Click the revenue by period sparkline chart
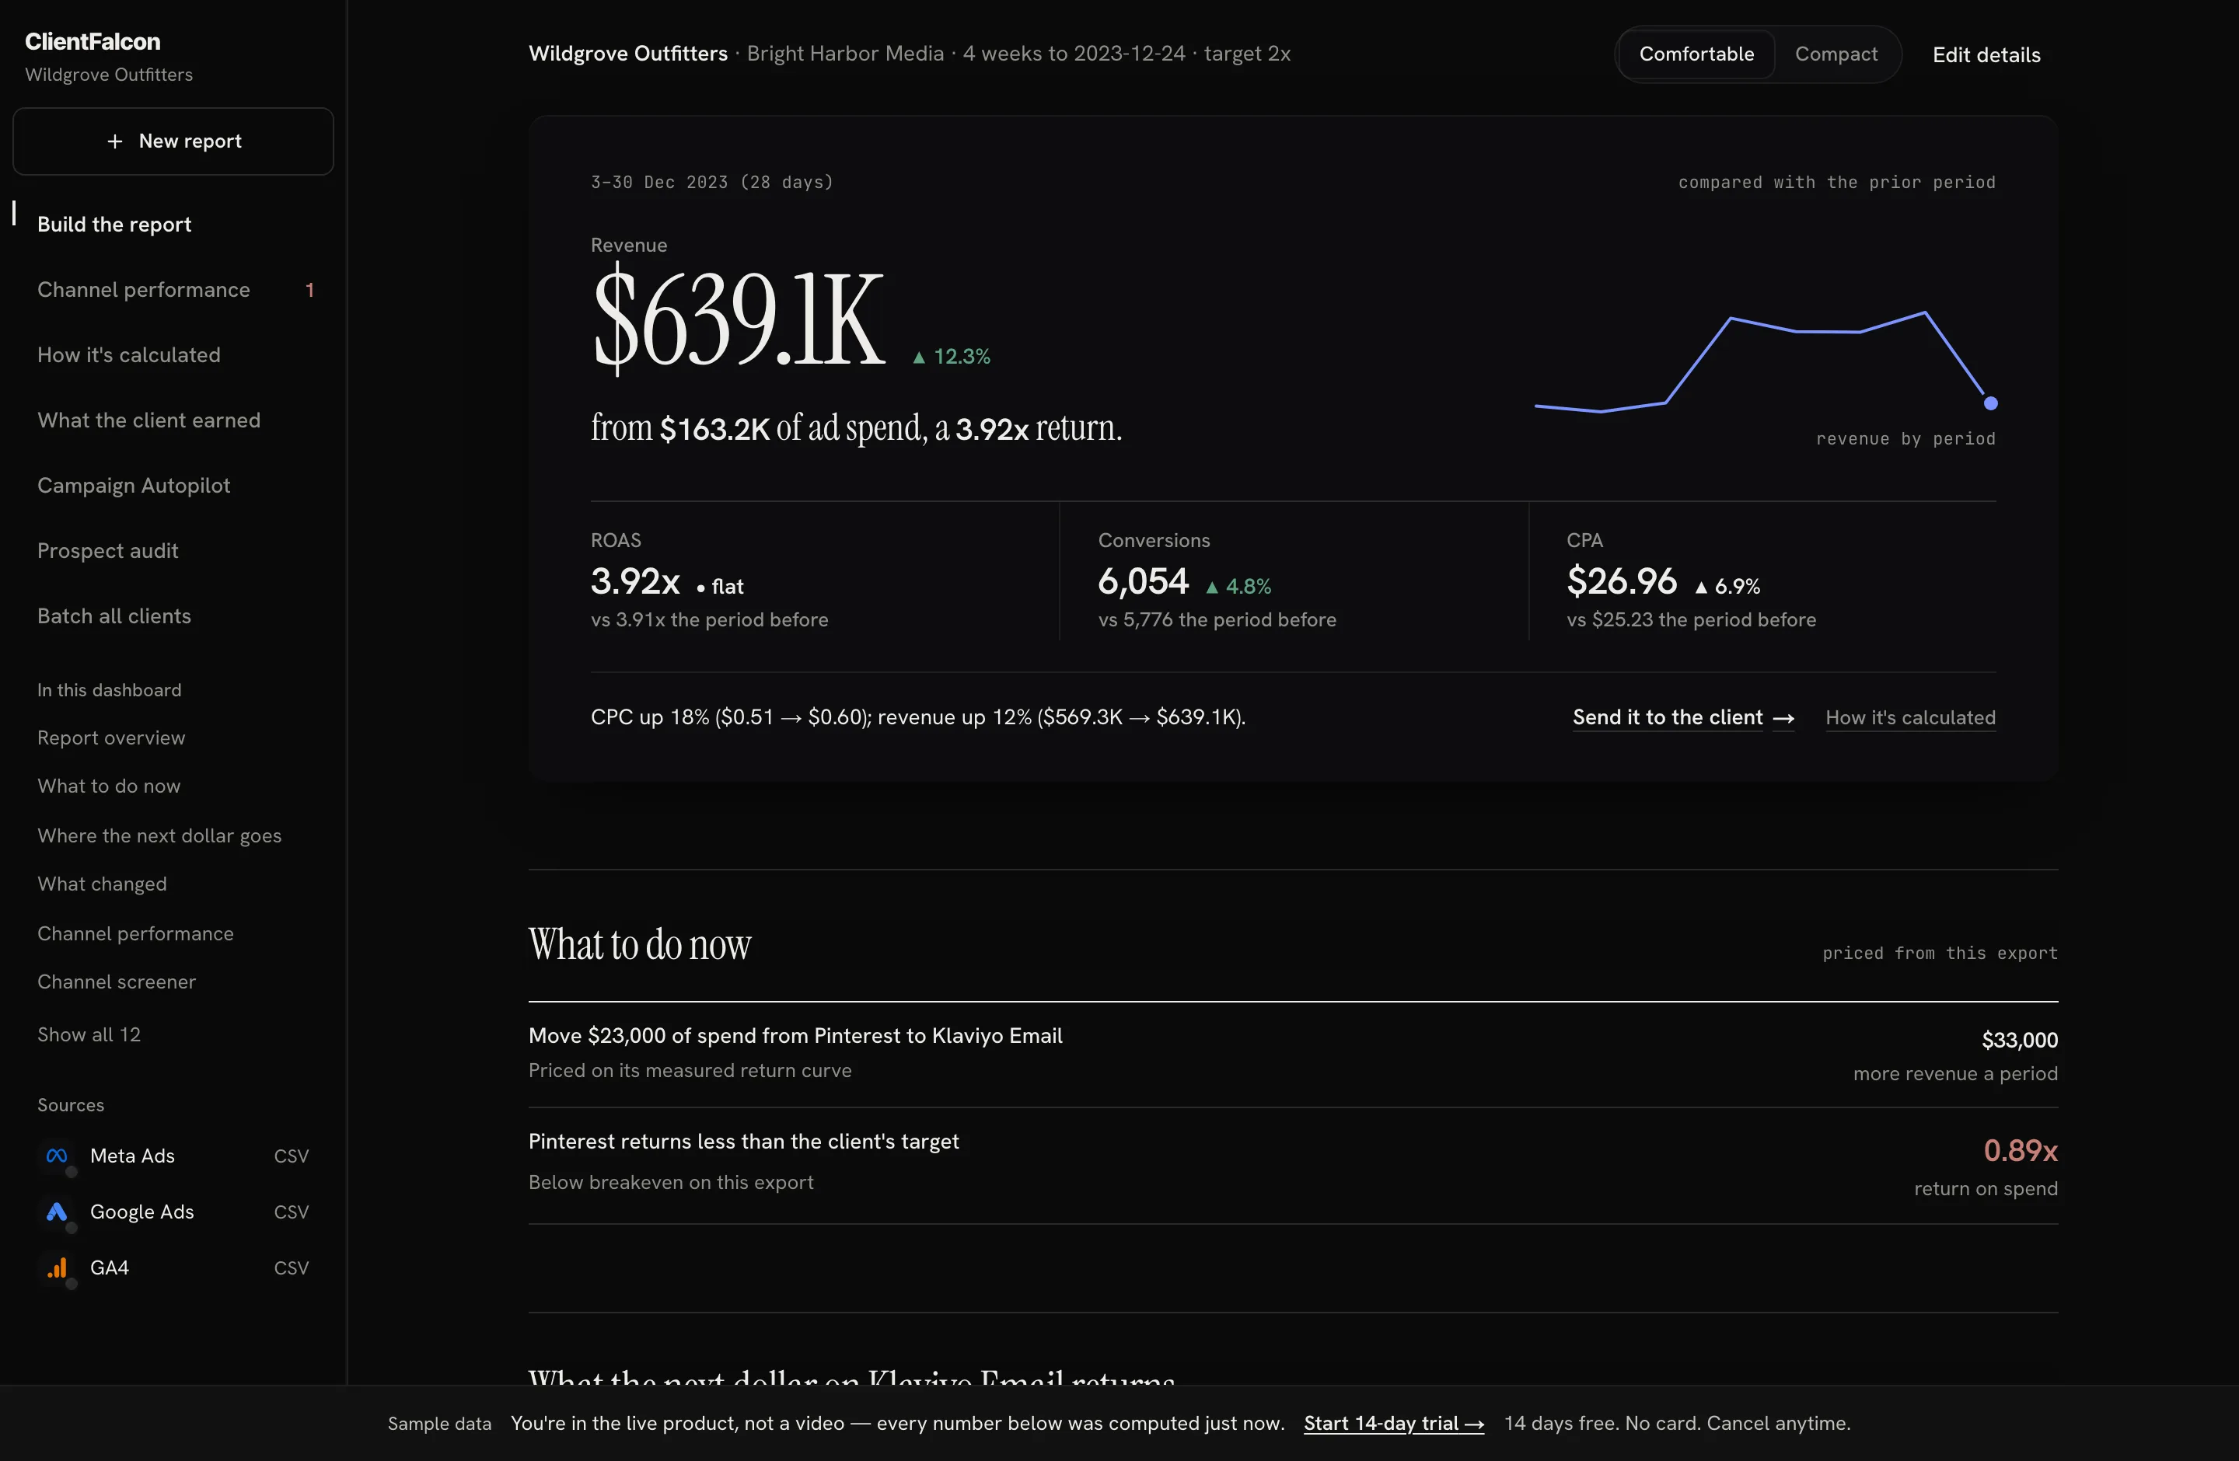 1765,362
